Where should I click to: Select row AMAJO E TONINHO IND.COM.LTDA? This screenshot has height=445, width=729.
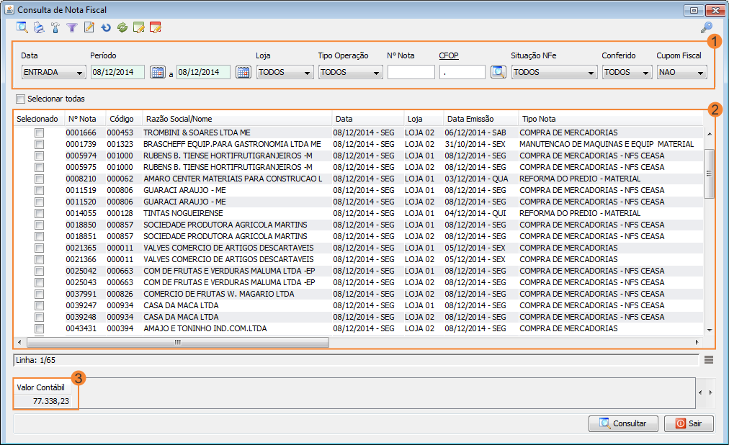tap(358, 329)
